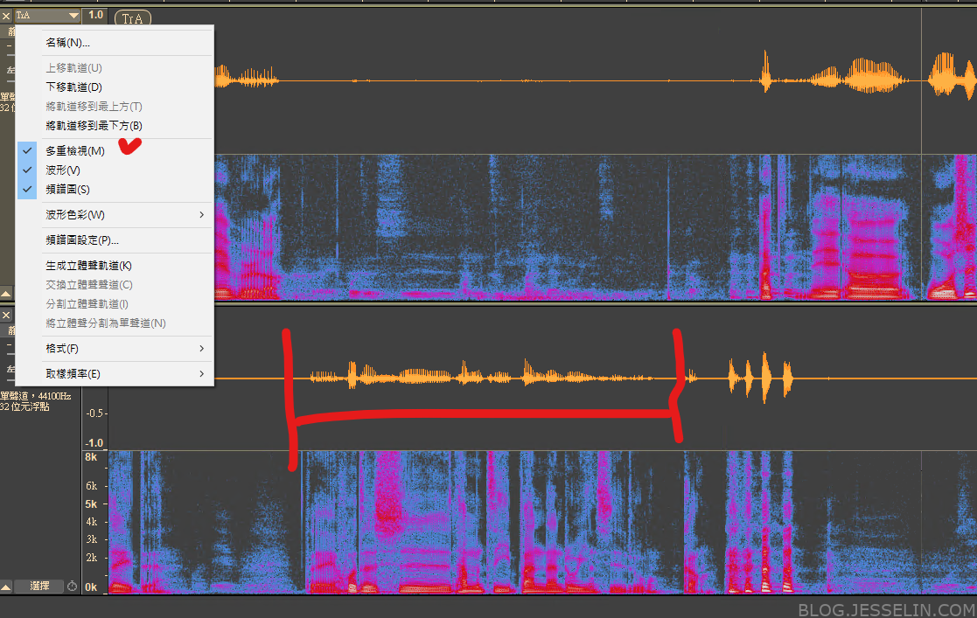Select 將軌道移到最下方(B) in the menu
The image size is (977, 618).
tap(115, 126)
